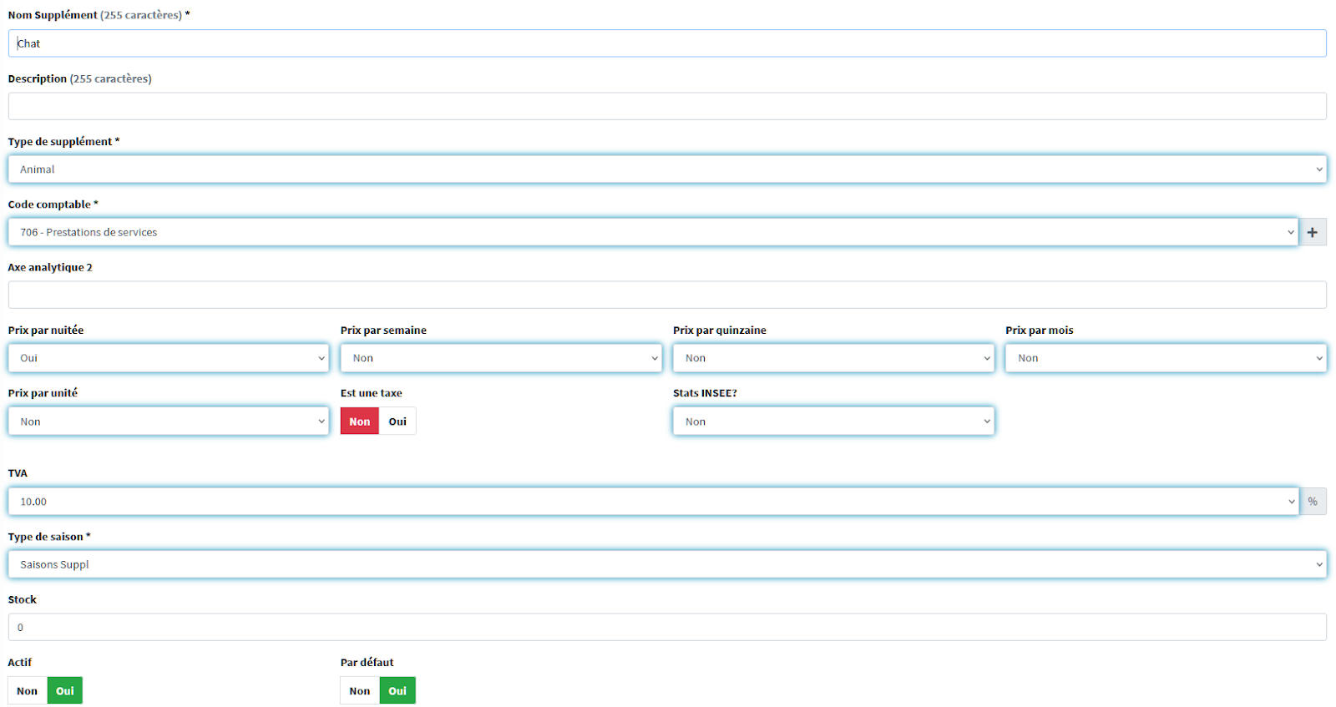Open the Prix par mois dropdown
Viewport: 1336px width, 707px height.
click(x=1165, y=358)
